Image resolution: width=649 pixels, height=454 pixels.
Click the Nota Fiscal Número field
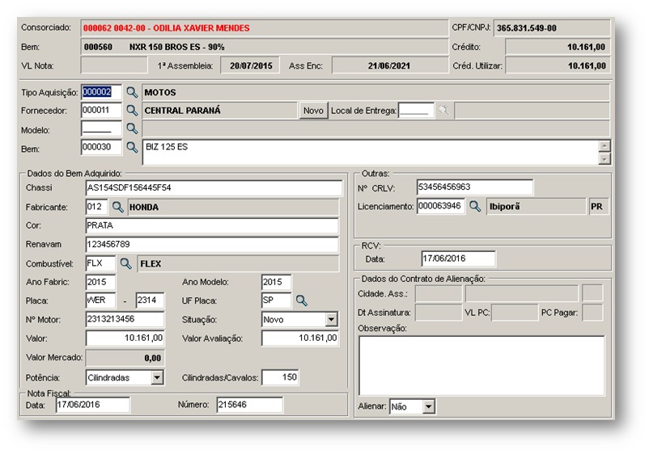click(x=250, y=405)
